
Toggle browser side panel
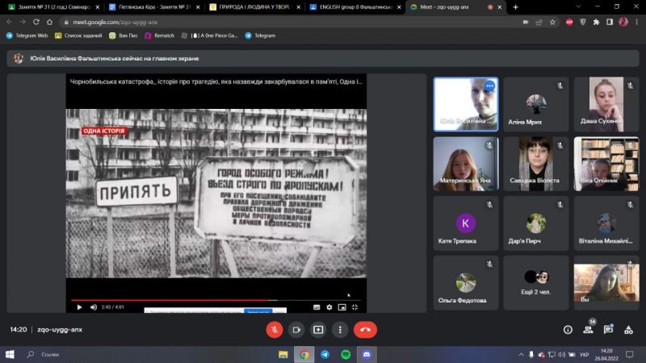(610, 23)
